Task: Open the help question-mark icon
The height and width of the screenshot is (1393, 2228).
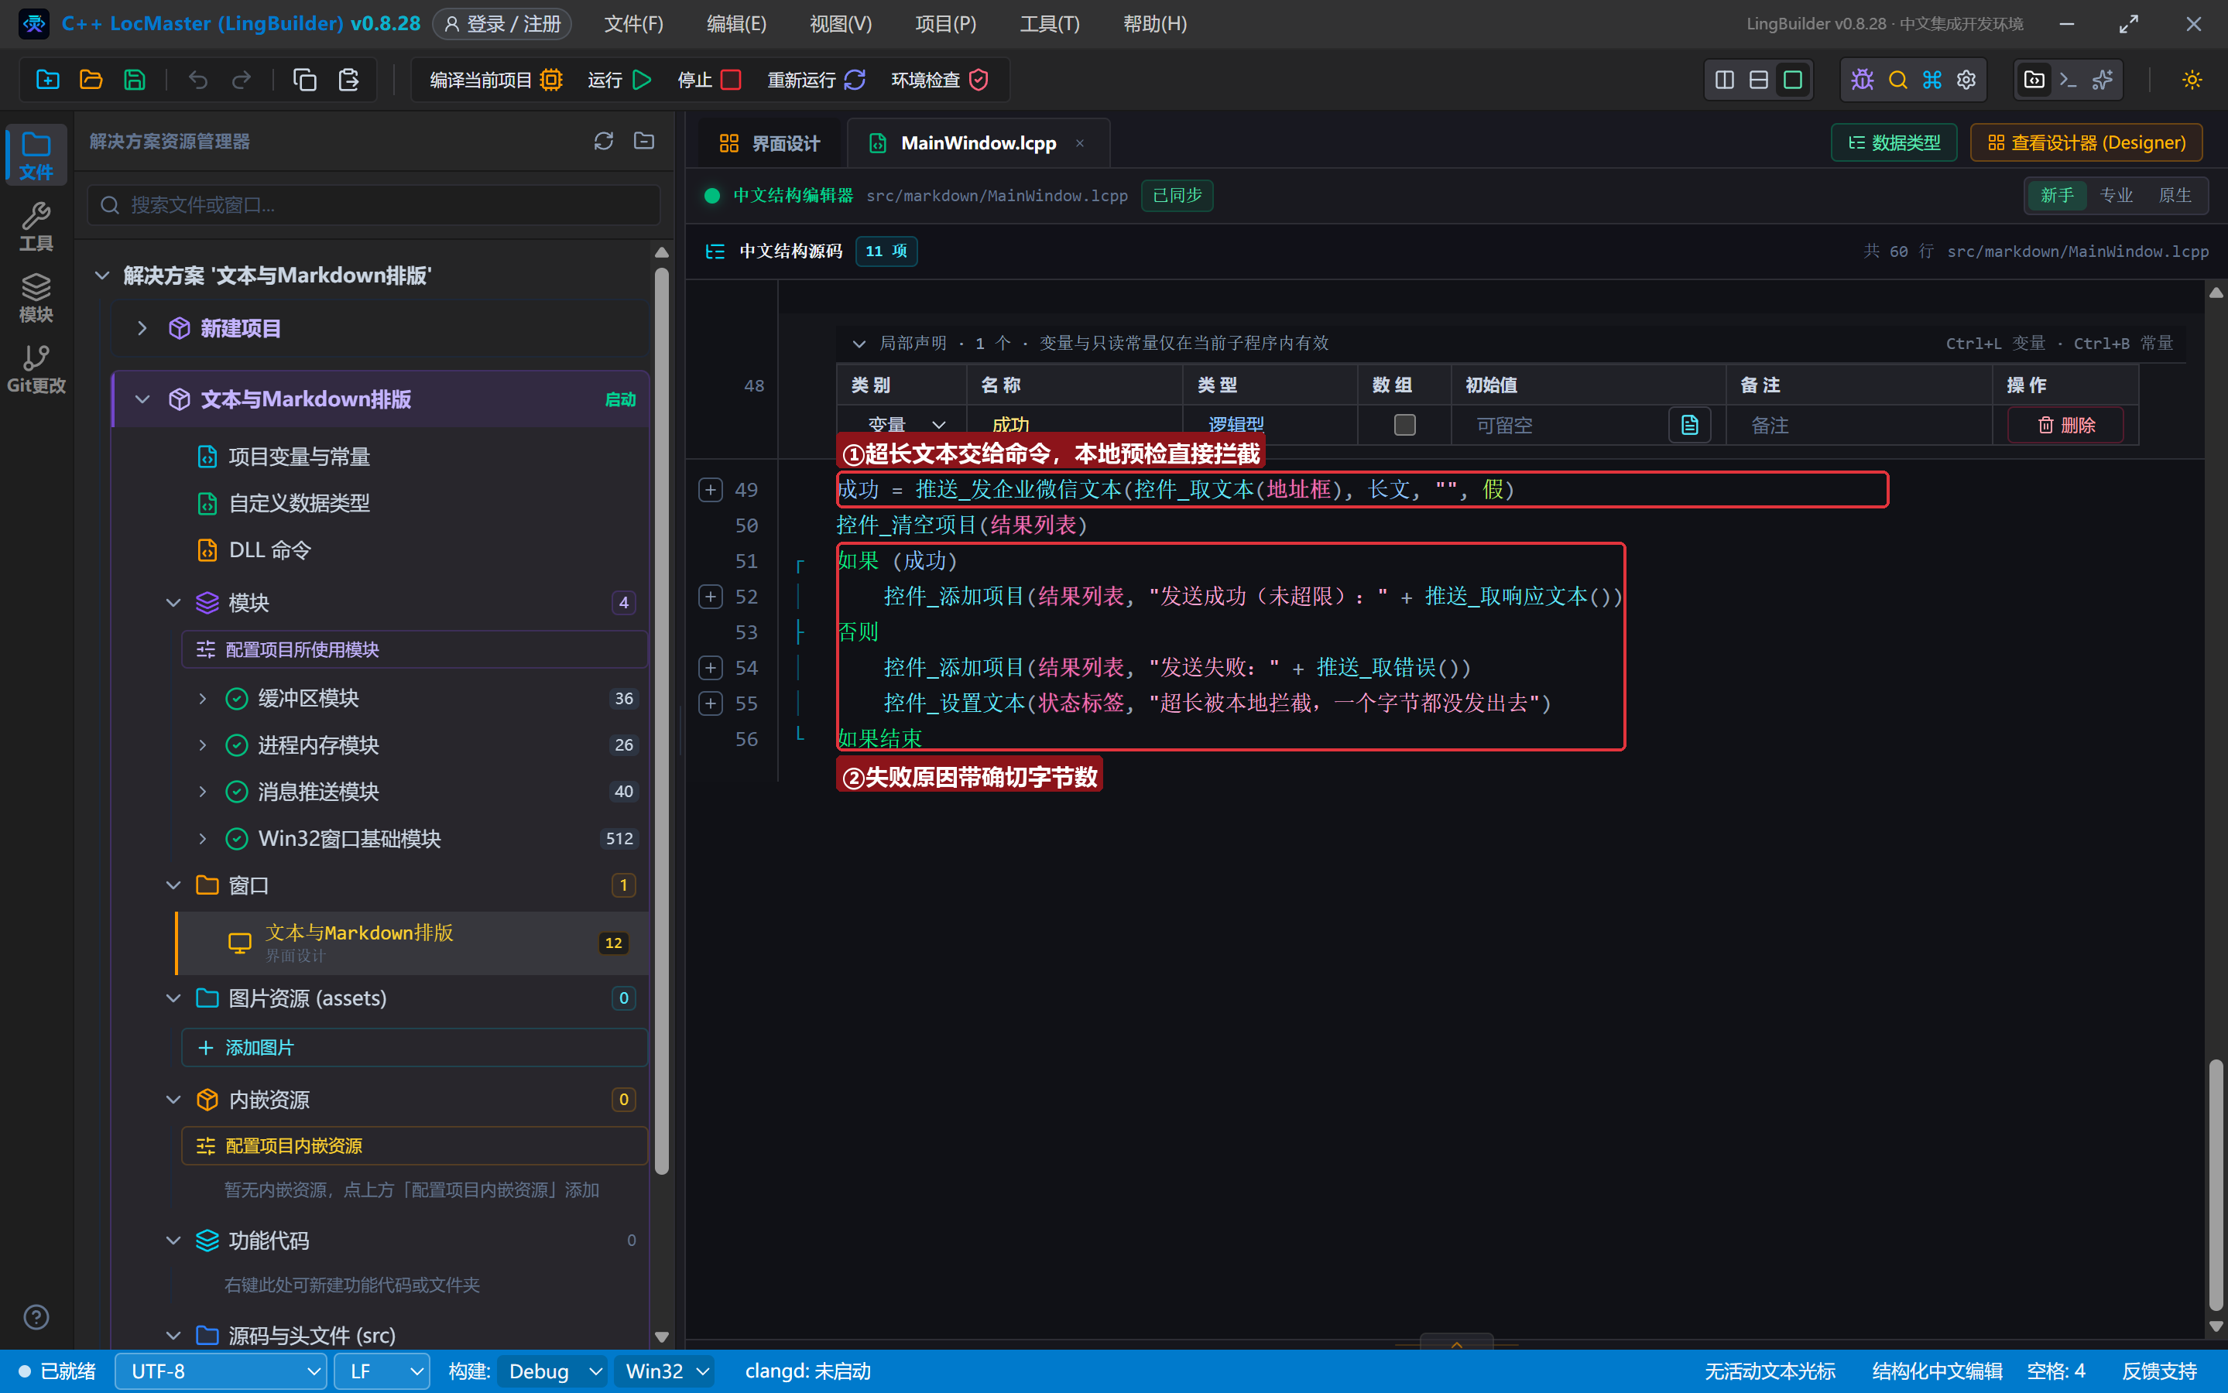Action: point(36,1317)
